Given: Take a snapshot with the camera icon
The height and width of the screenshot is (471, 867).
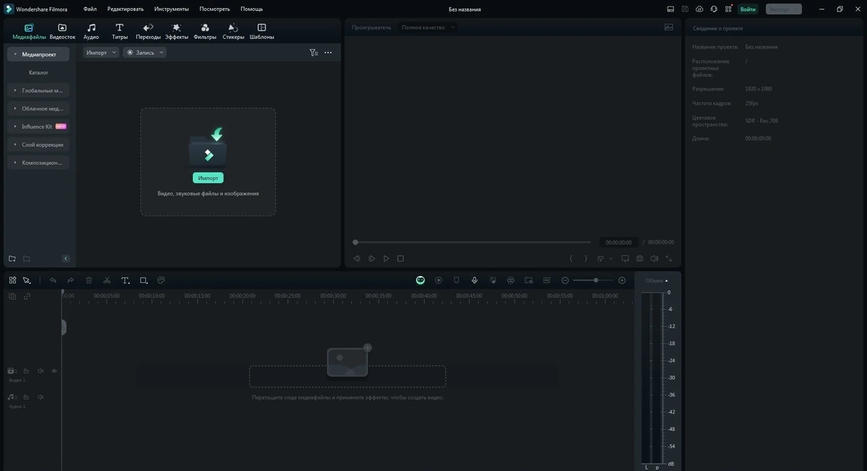Looking at the screenshot, I should coord(639,259).
